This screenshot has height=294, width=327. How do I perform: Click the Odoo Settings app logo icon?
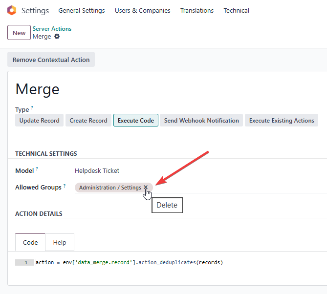click(12, 10)
